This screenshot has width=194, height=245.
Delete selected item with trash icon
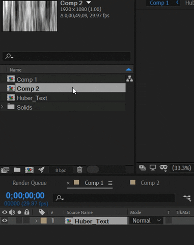tap(79, 169)
